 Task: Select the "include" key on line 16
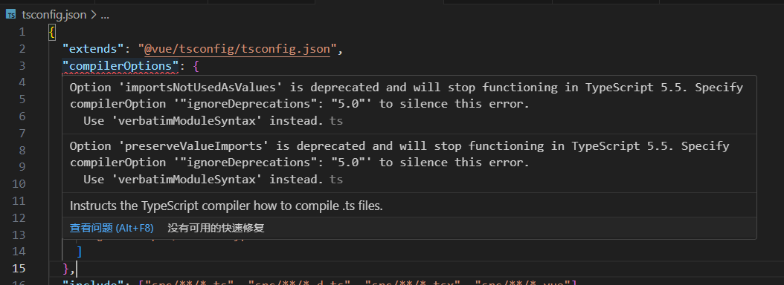(97, 283)
